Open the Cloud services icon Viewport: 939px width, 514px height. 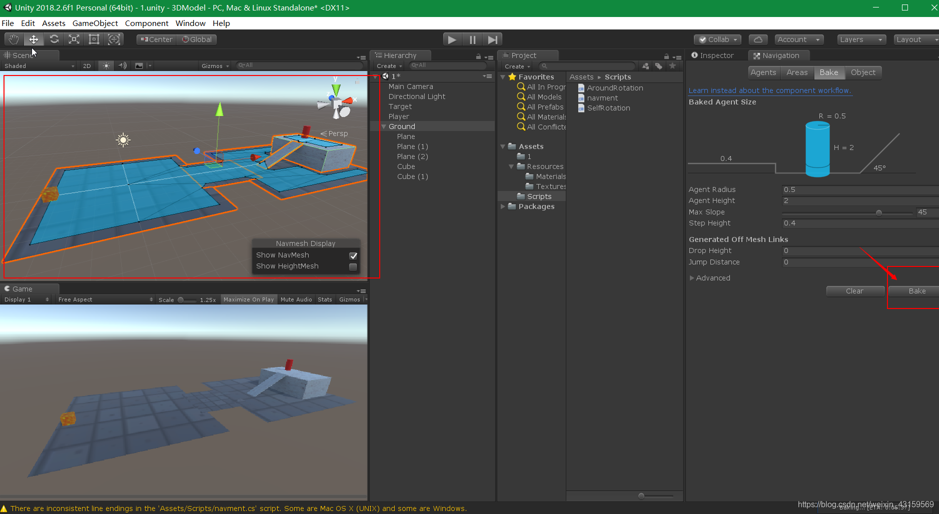click(x=758, y=39)
